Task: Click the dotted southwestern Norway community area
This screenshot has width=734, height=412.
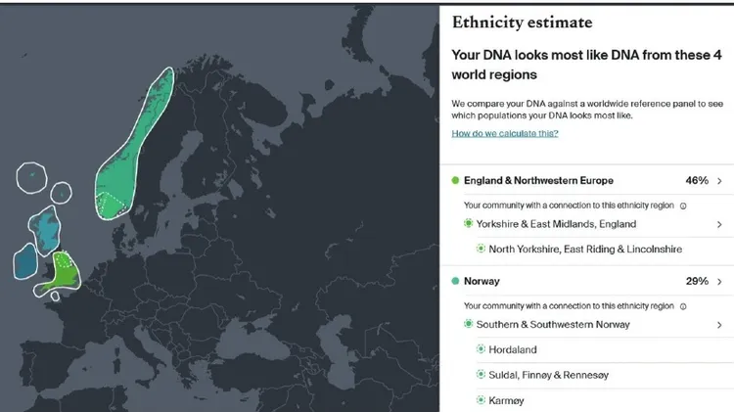Action: (111, 205)
